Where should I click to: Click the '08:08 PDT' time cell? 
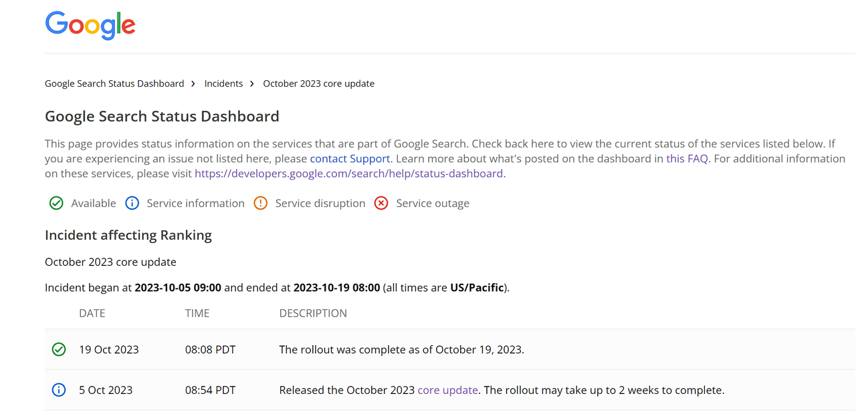pos(210,349)
